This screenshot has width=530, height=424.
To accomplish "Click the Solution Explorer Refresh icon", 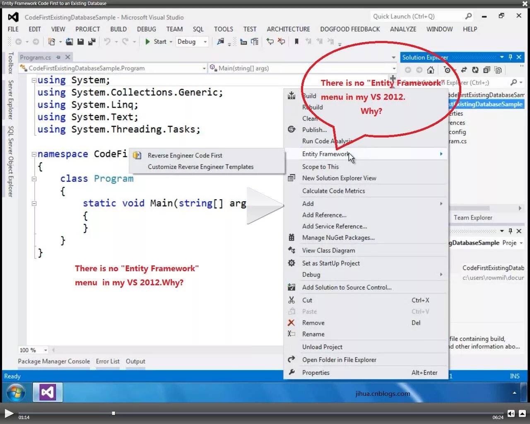I will tap(475, 70).
